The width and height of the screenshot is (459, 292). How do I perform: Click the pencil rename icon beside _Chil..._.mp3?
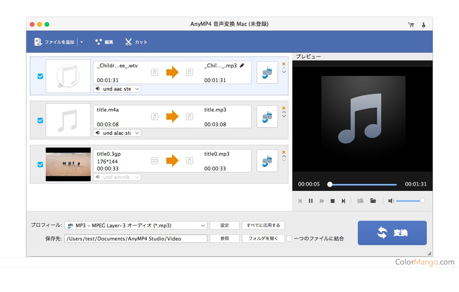[x=242, y=65]
